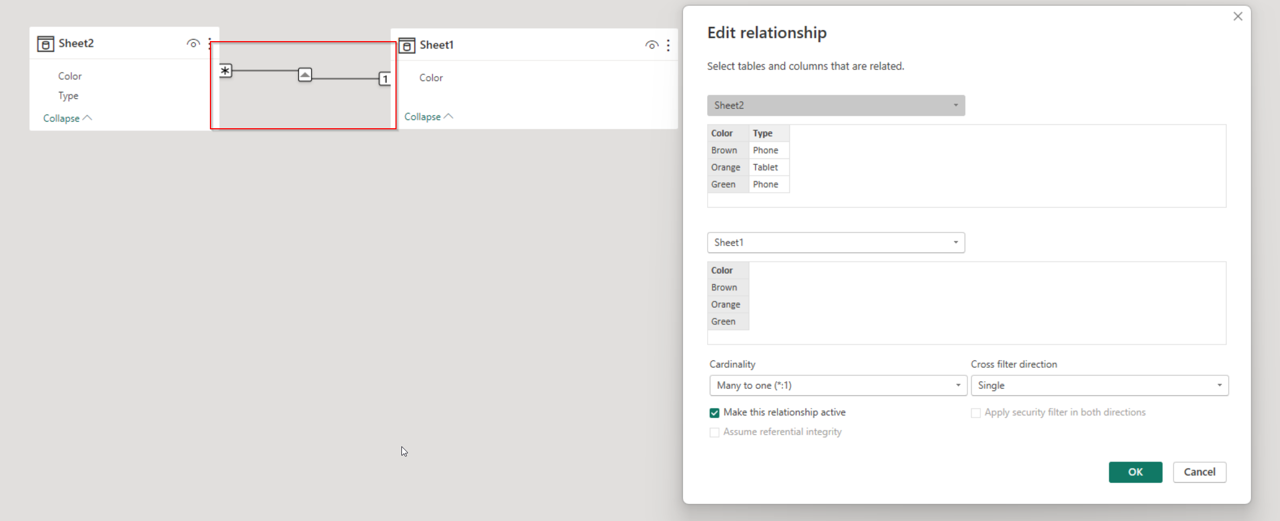Click Type field in Sheet2 card
This screenshot has width=1280, height=521.
68,96
